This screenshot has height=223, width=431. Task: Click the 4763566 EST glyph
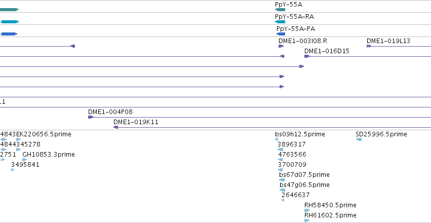click(x=281, y=160)
